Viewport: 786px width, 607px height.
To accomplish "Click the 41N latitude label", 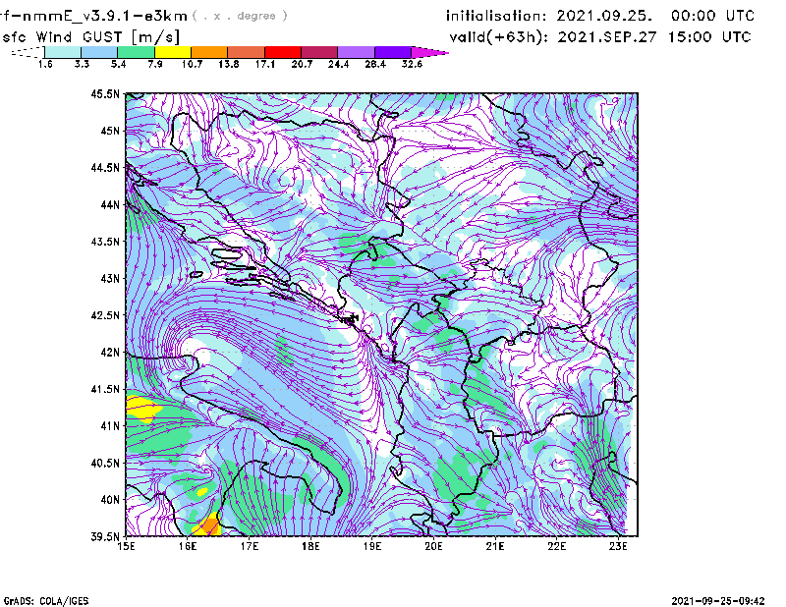I will click(110, 426).
